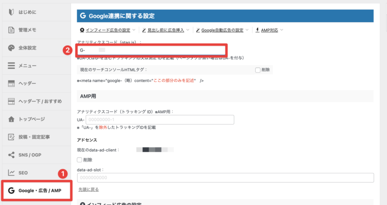Image resolution: width=387 pixels, height=205 pixels.
Task: Jump to インフィード広告の設定 section link
Action: [x=108, y=30]
